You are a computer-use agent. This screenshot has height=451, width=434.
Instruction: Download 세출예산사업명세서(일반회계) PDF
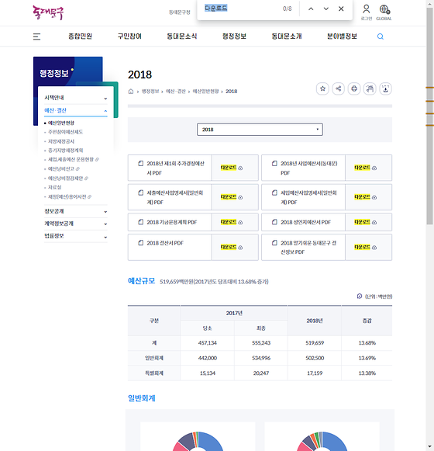[x=232, y=197]
